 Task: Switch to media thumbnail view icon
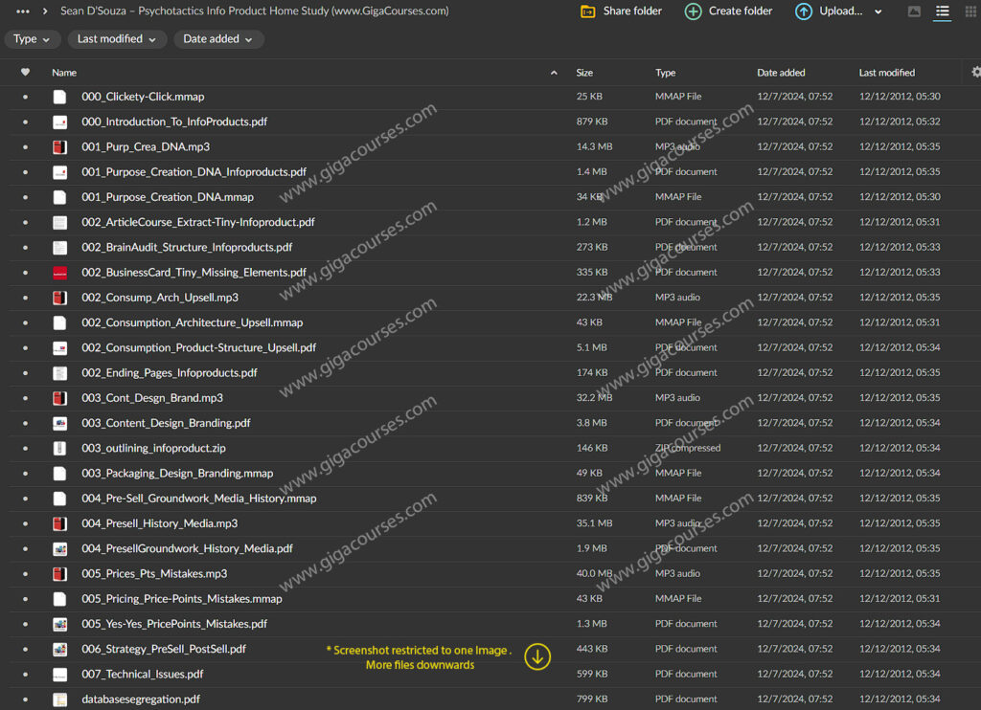(x=914, y=11)
